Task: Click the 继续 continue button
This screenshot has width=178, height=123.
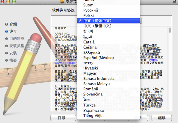Action: 162,118
